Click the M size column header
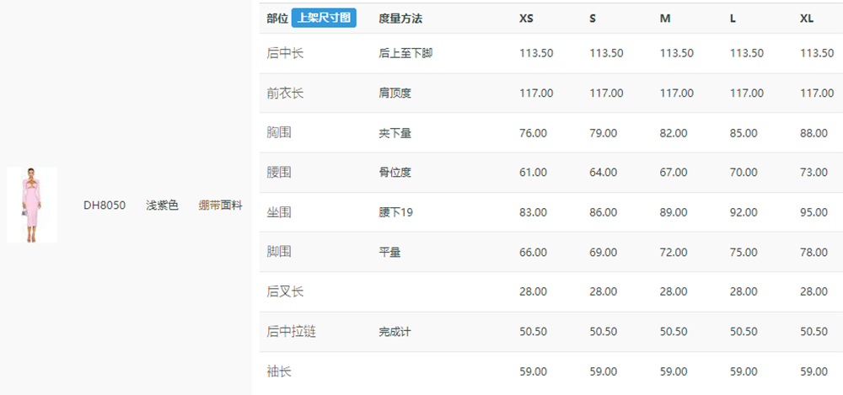 coord(665,19)
